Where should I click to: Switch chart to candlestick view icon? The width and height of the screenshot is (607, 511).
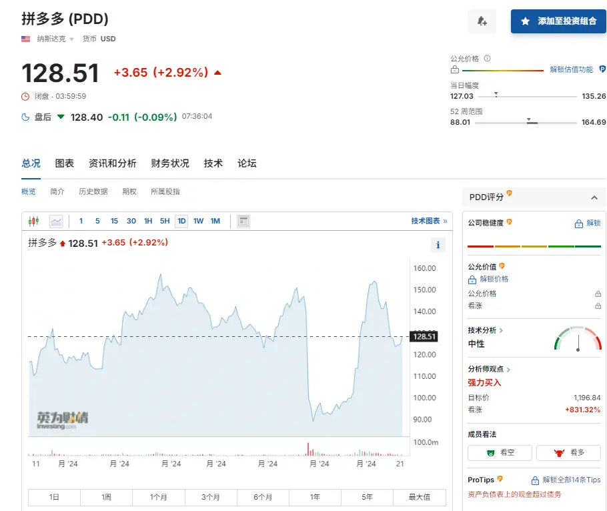pos(33,221)
